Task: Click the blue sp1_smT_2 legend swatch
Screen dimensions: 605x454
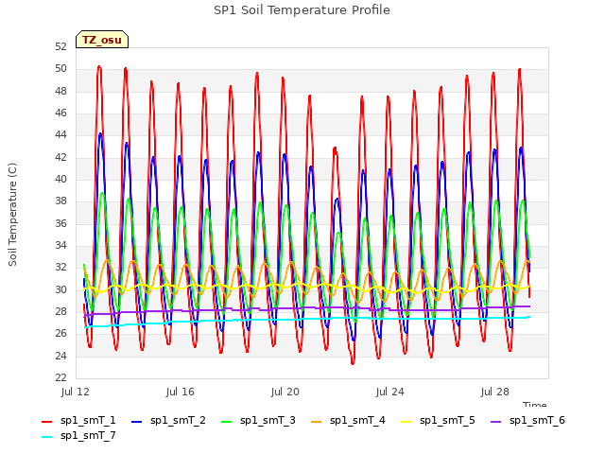Action: coord(136,422)
